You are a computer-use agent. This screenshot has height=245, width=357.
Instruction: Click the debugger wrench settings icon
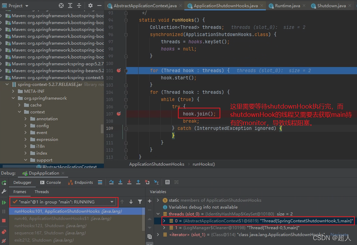(4, 191)
